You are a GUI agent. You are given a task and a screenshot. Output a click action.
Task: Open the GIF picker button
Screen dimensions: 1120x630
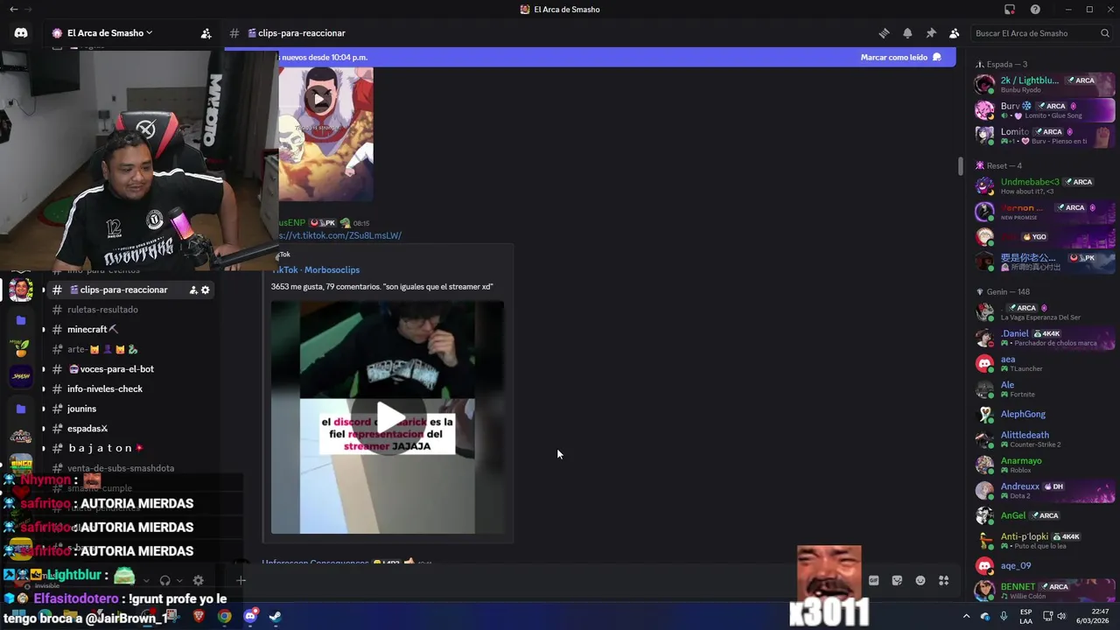point(873,580)
